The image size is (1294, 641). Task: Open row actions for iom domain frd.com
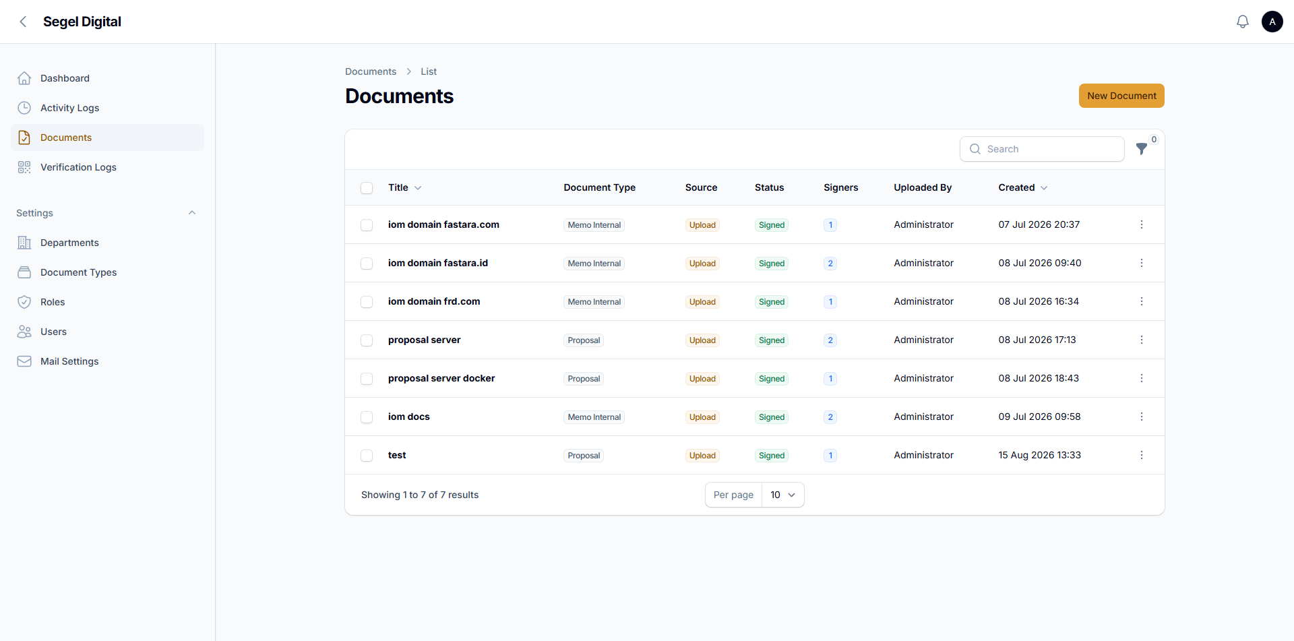point(1142,301)
